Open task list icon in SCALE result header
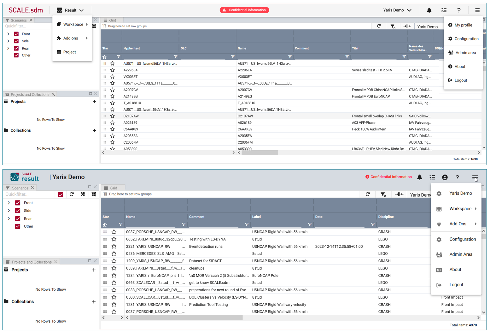The height and width of the screenshot is (333, 490). point(432,177)
